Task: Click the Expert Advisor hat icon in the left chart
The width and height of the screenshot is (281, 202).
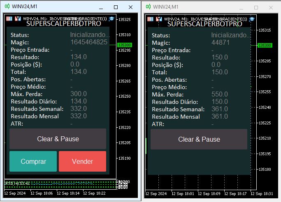Action: point(111,18)
